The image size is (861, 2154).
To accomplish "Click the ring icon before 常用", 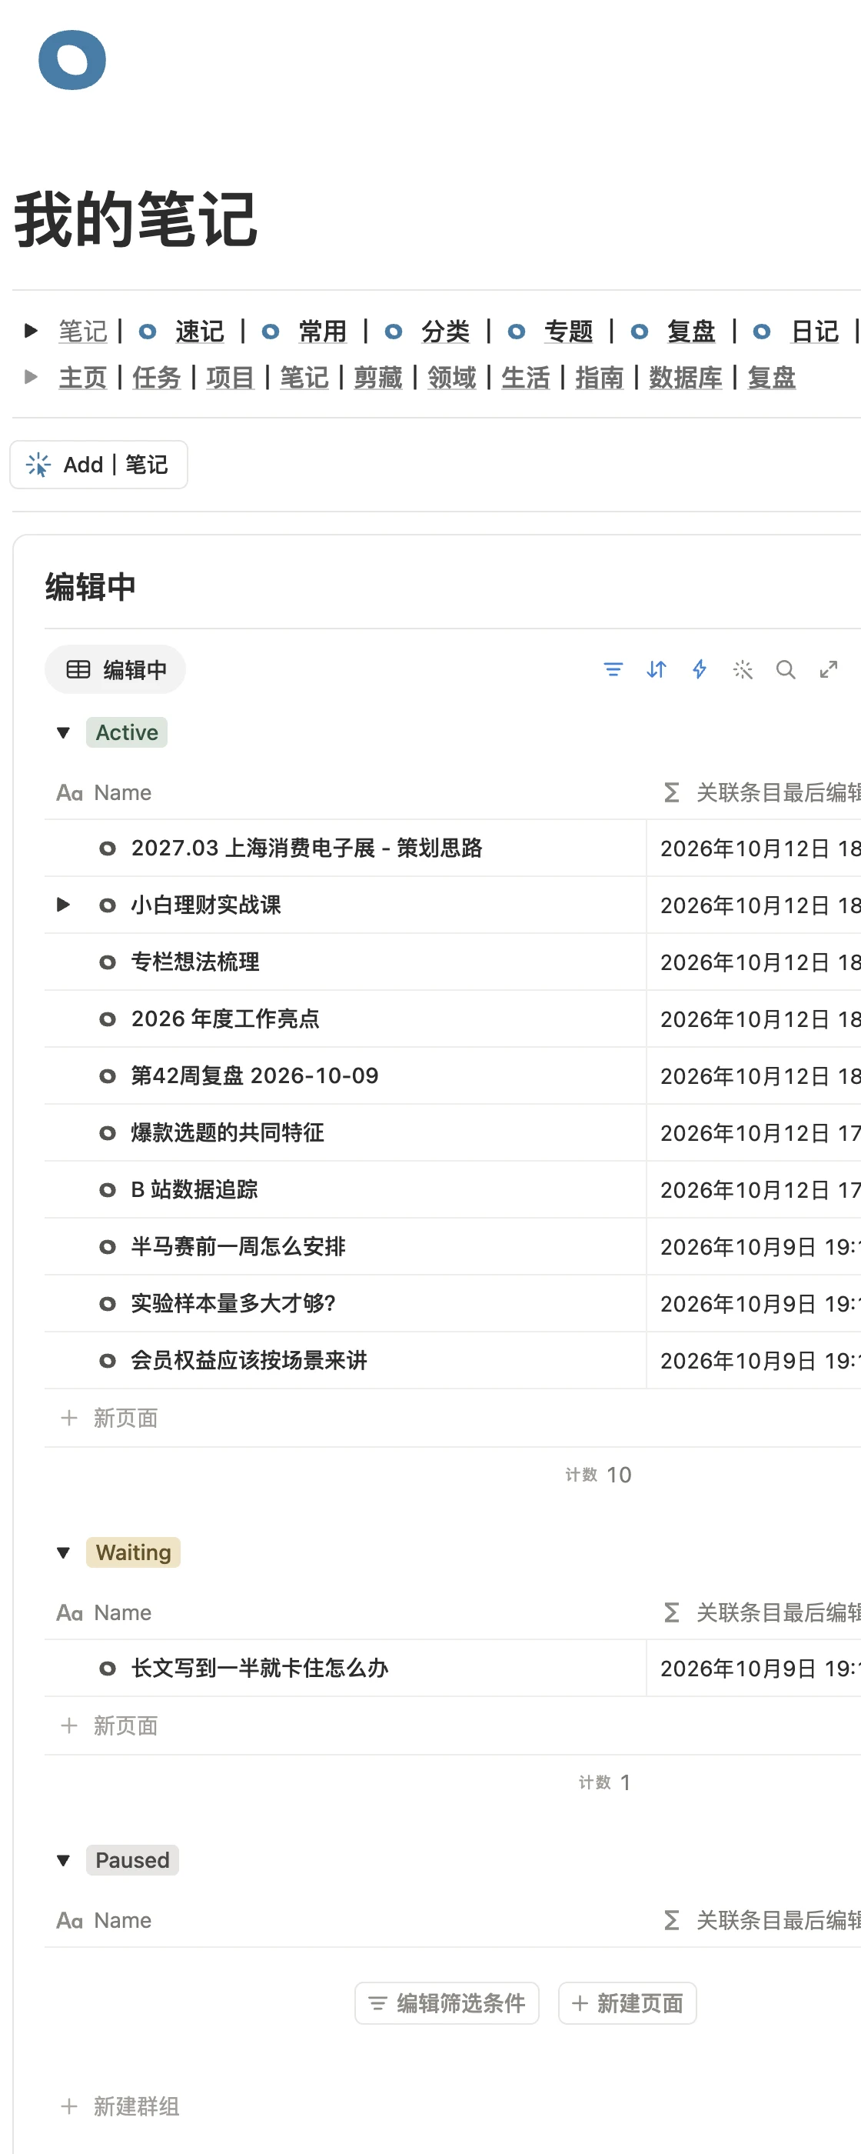I will [x=270, y=332].
